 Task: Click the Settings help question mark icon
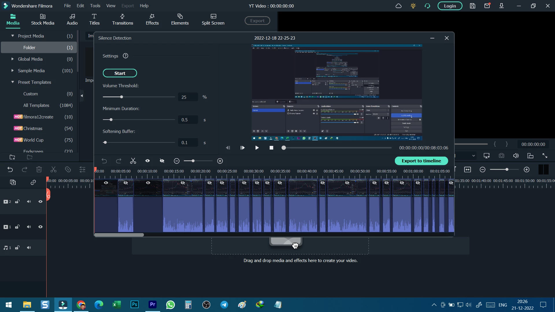125,56
